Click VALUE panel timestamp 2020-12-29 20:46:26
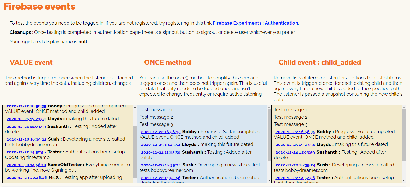This screenshot has width=410, height=187. pos(27,178)
